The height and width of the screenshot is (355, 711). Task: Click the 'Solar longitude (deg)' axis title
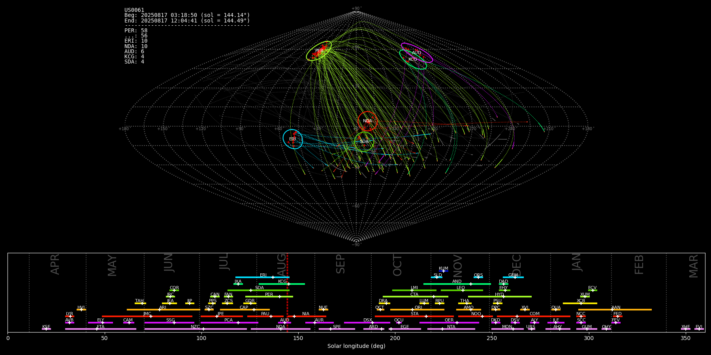[356, 346]
